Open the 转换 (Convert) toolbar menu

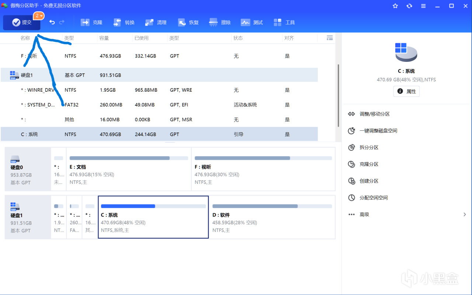coord(124,22)
